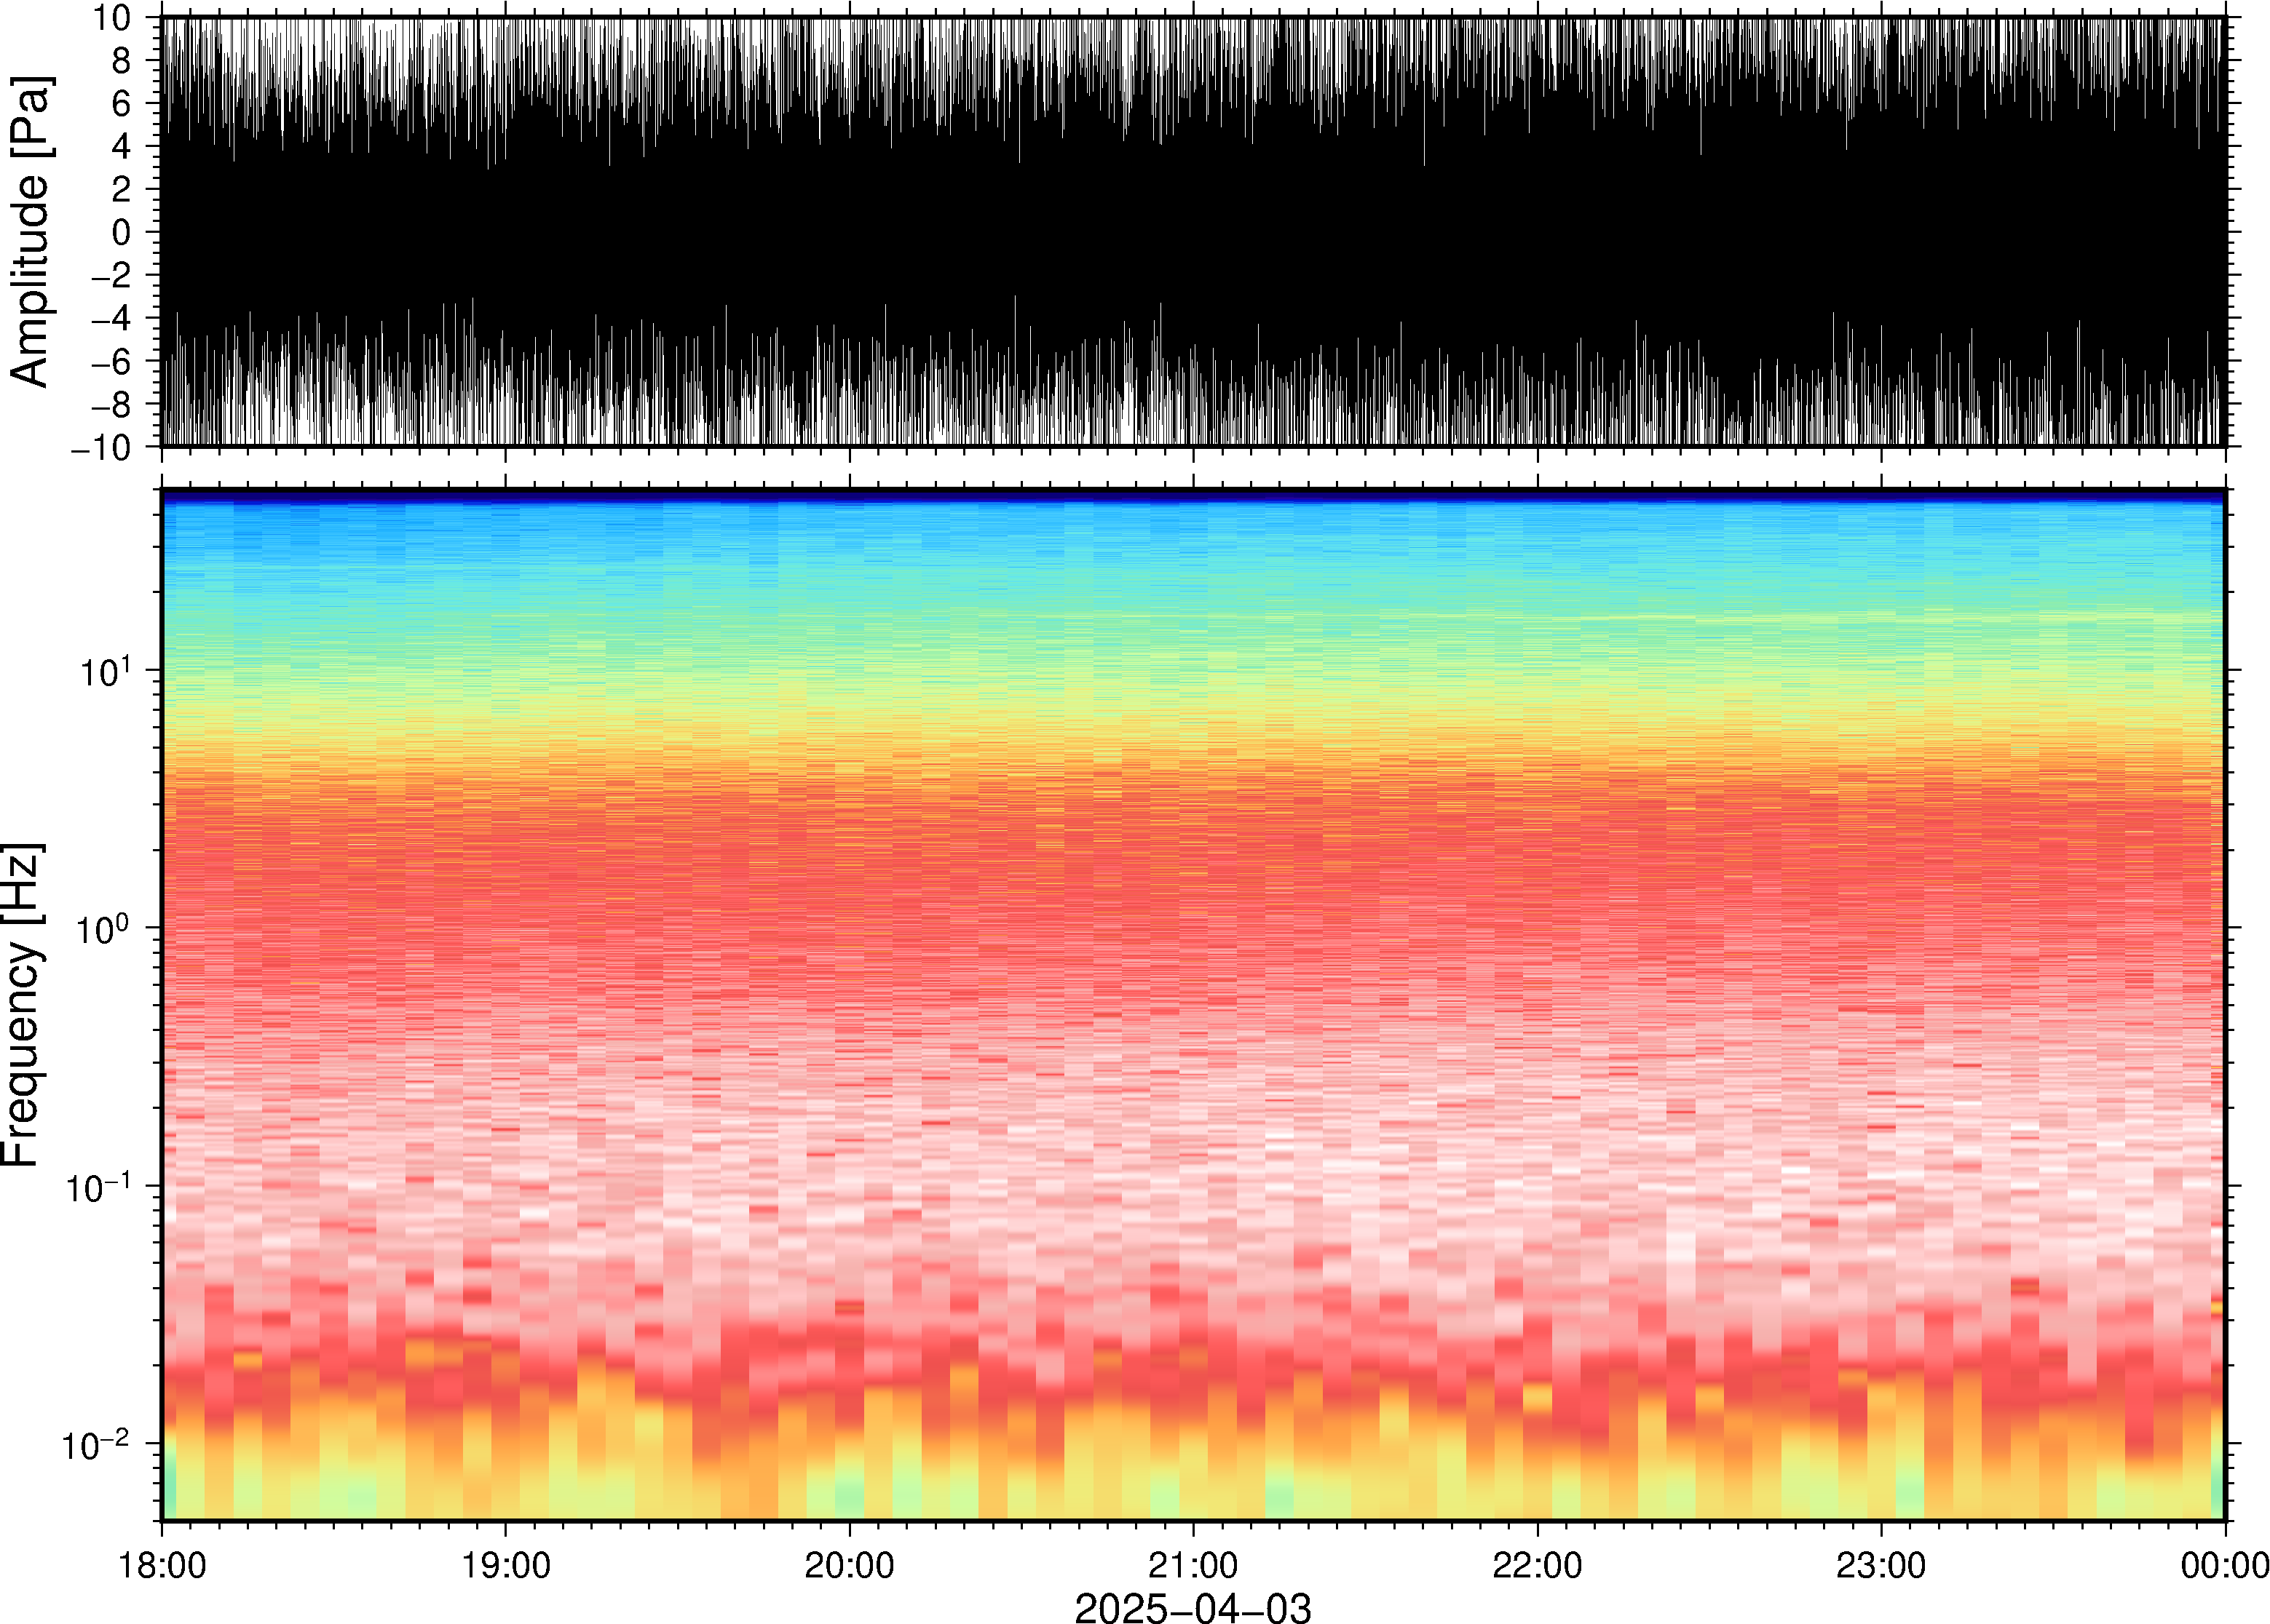The image size is (2270, 1624).
Task: Click the amplitude tick label 6
Action: pyautogui.click(x=122, y=103)
